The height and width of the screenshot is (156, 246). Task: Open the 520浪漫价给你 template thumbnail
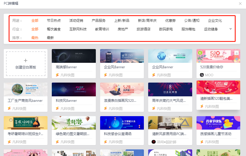[x=218, y=56]
